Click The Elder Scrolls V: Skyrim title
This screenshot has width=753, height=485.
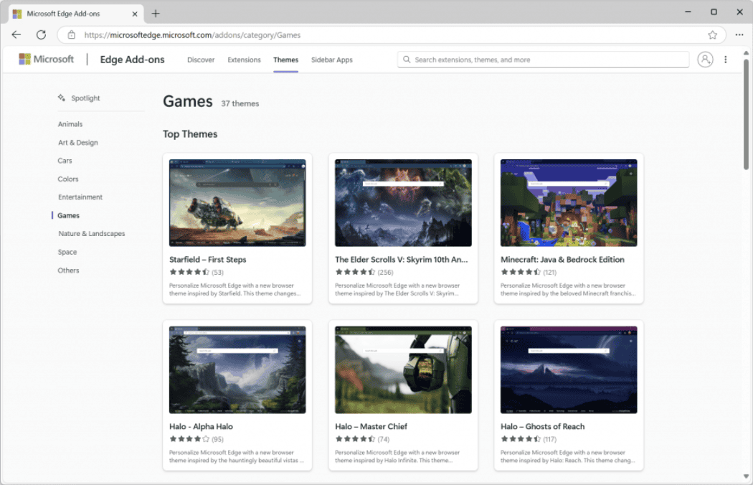pos(401,259)
